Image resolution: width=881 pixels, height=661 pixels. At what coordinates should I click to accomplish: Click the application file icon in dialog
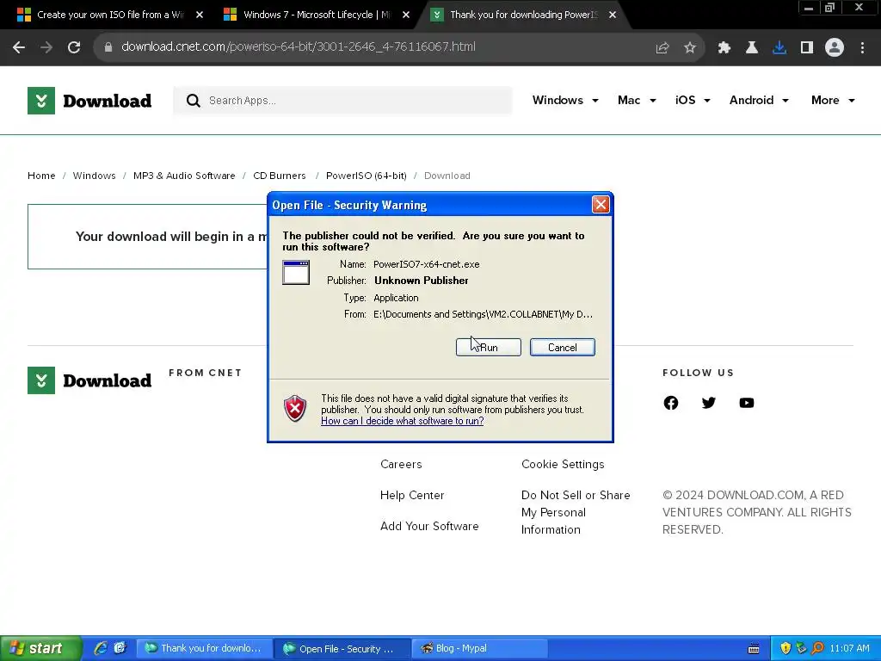coord(296,273)
